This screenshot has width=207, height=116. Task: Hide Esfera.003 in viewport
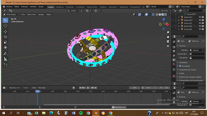coord(200,17)
